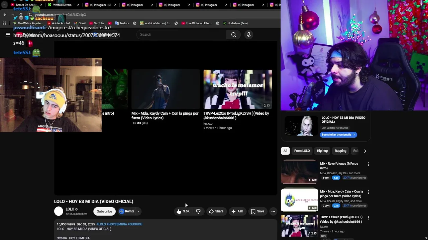The width and height of the screenshot is (428, 240).
Task: Select the Rapping filter chip
Action: (x=340, y=151)
